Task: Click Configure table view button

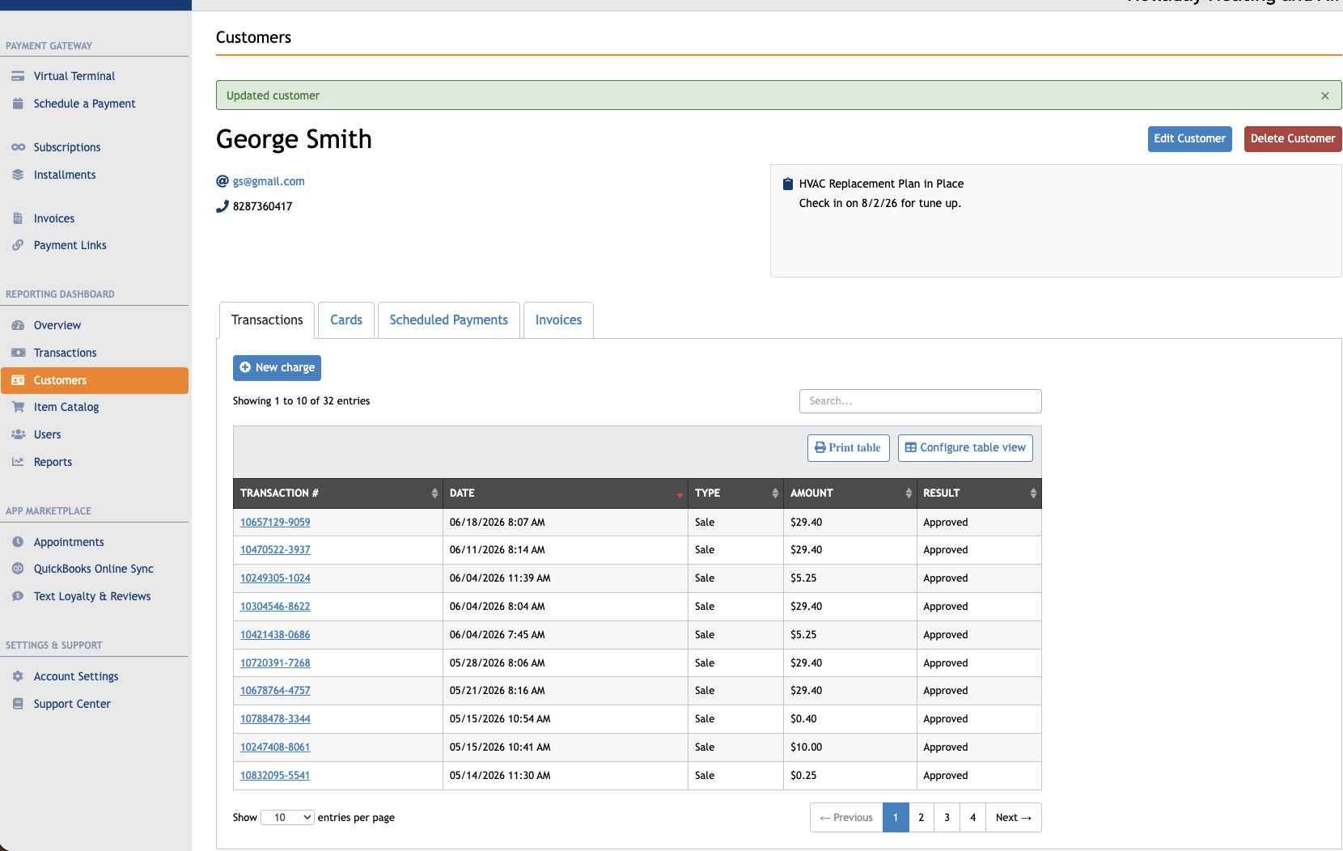Action: (965, 448)
